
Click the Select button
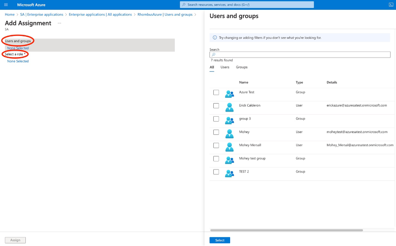point(220,240)
